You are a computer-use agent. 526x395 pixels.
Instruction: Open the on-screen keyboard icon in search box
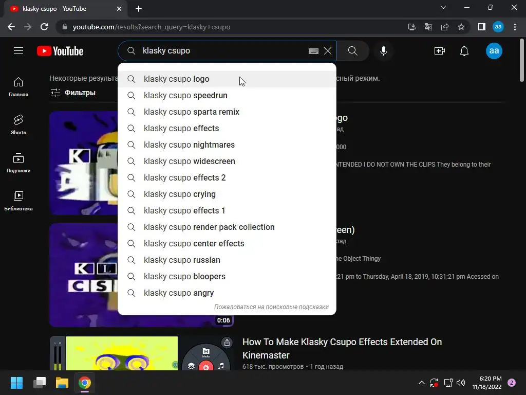[x=313, y=51]
